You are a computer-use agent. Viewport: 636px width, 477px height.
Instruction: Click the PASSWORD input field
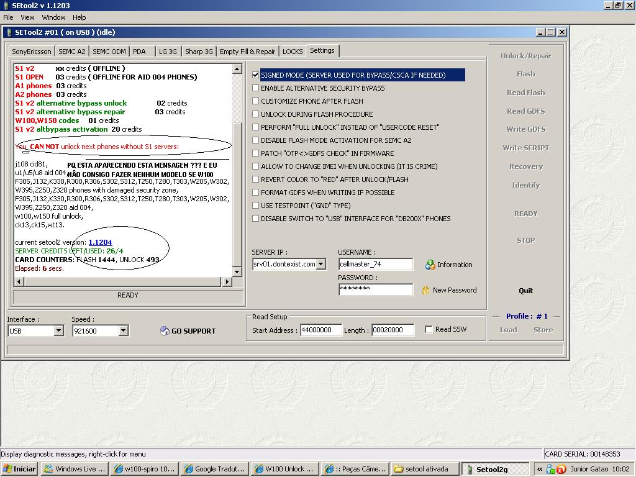tap(376, 289)
